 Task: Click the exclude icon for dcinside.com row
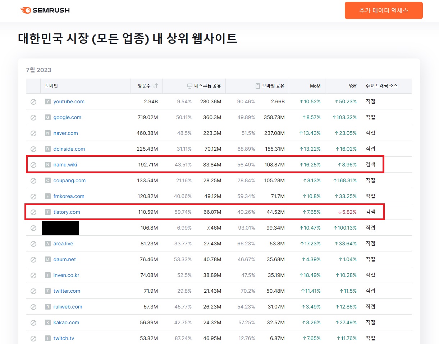tap(33, 149)
